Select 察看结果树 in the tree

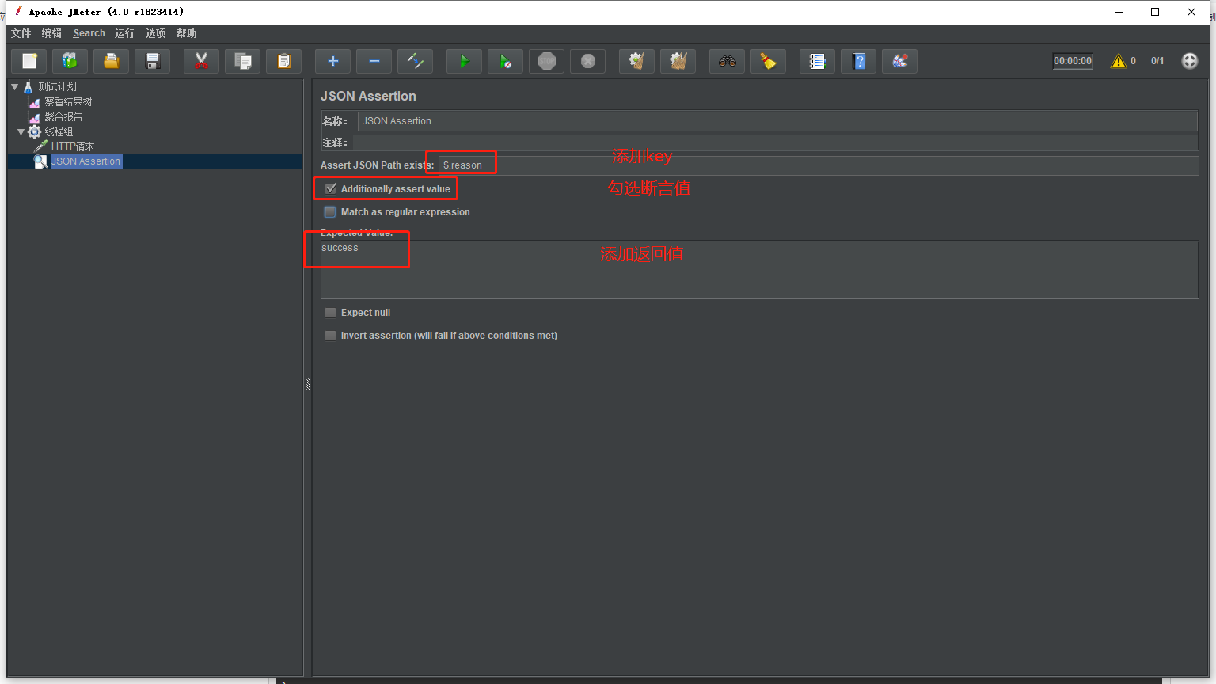(x=68, y=101)
